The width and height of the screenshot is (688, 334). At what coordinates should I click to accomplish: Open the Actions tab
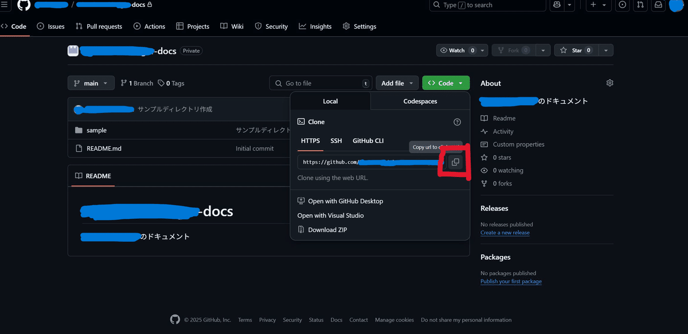(x=149, y=26)
